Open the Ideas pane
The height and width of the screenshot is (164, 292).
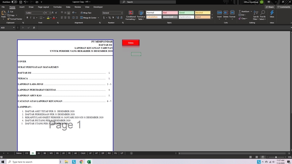point(272,14)
